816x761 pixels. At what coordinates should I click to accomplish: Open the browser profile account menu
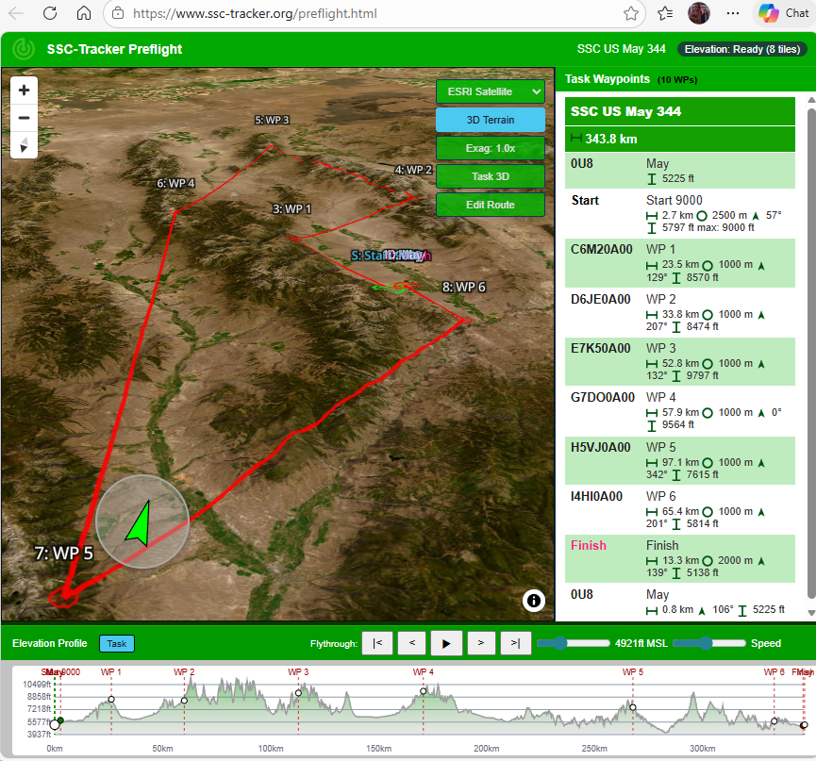[699, 13]
